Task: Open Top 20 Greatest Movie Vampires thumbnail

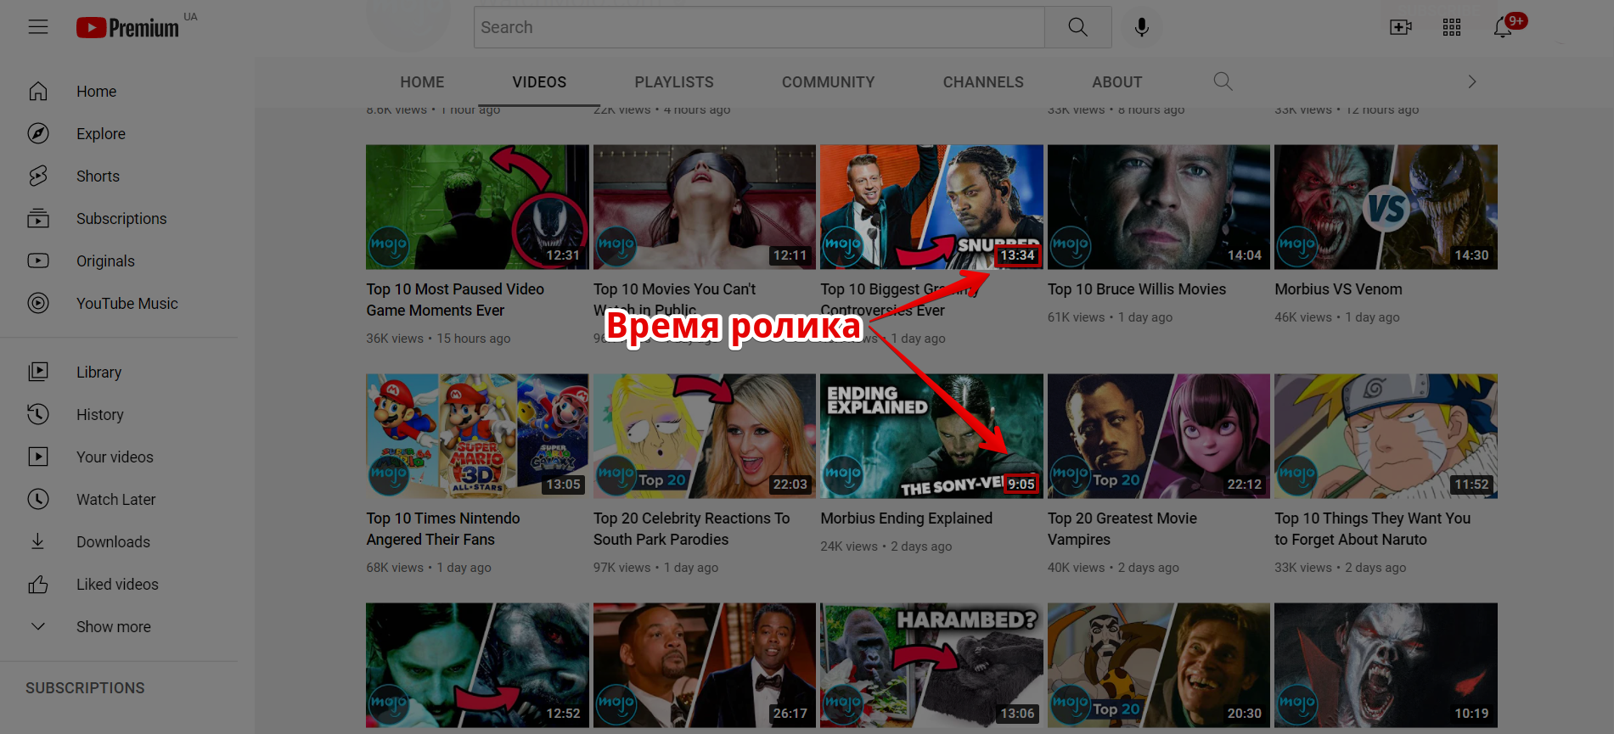Action: coord(1159,436)
